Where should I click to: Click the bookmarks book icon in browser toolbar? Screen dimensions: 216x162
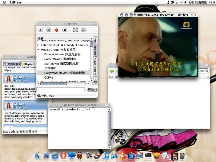(x=111, y=77)
